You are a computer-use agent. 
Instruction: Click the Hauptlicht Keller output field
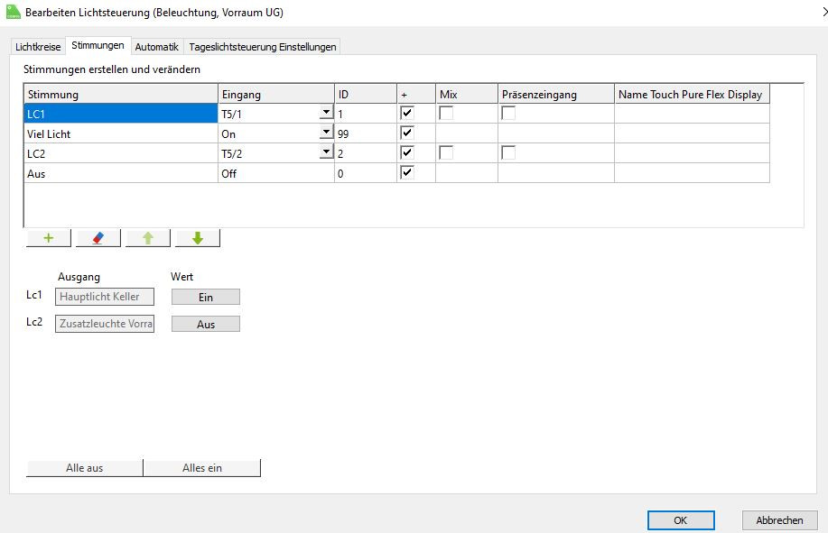point(105,297)
